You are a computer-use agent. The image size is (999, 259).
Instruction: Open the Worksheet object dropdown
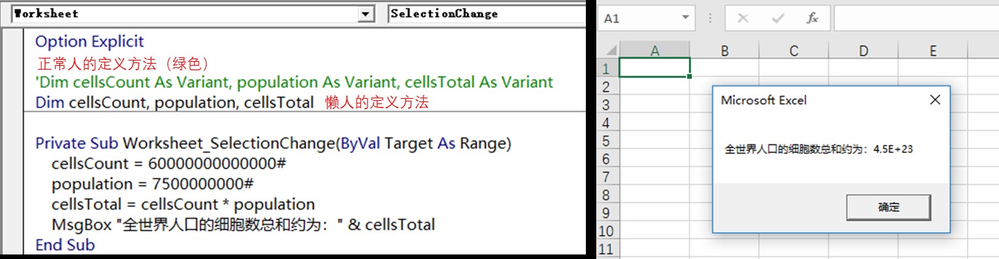coord(366,14)
